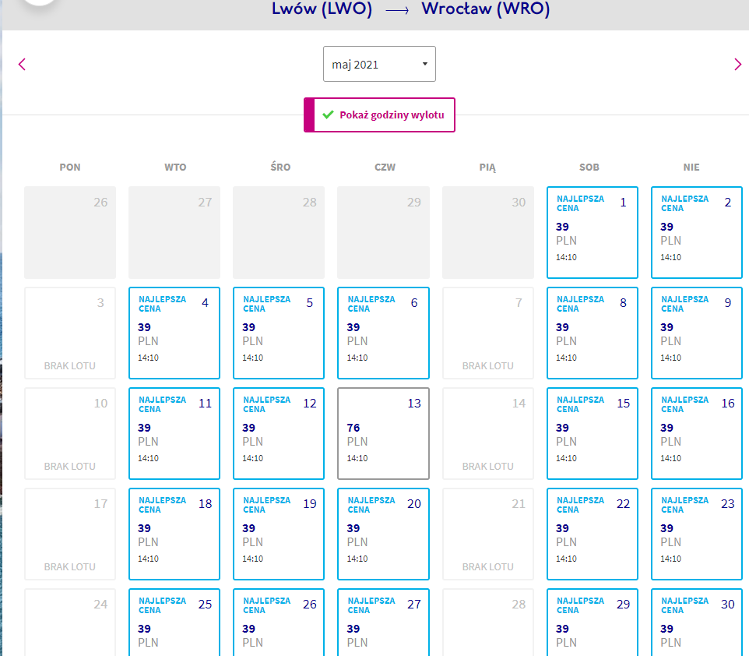Select the May 11 flight tile
The width and height of the screenshot is (749, 656).
pos(174,433)
